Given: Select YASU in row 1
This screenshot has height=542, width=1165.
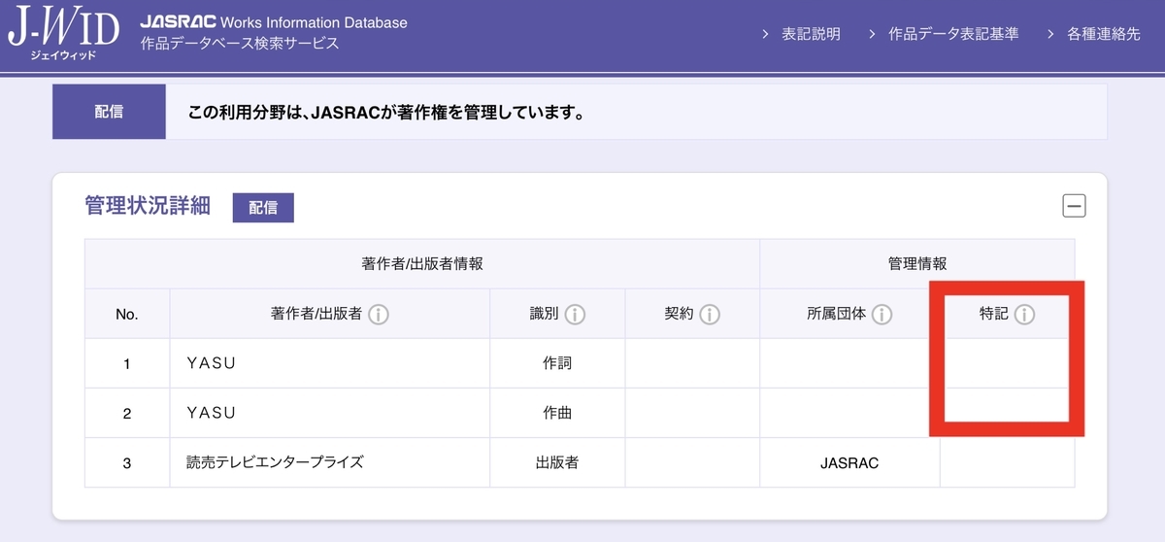Looking at the screenshot, I should (x=211, y=363).
